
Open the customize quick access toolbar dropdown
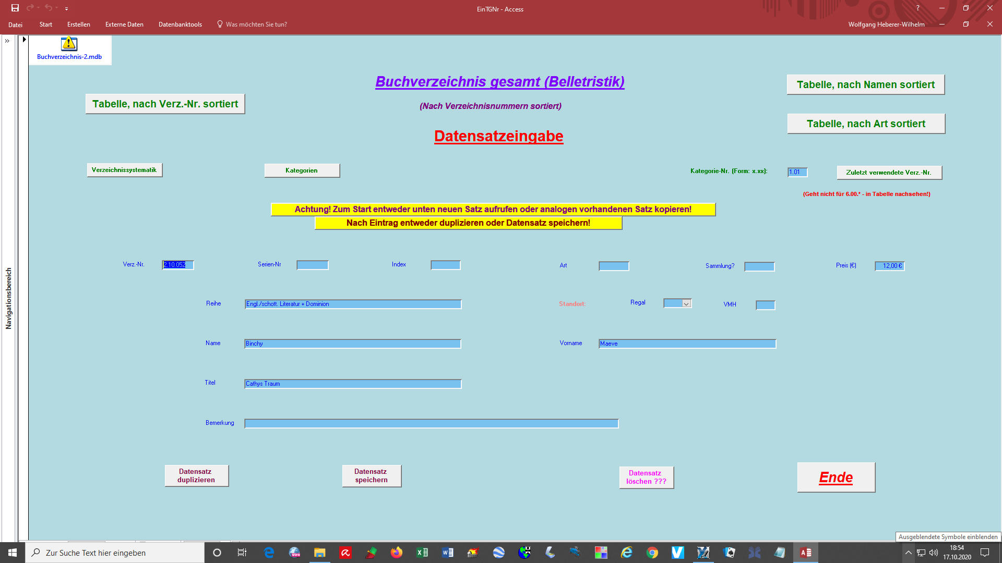[x=66, y=8]
